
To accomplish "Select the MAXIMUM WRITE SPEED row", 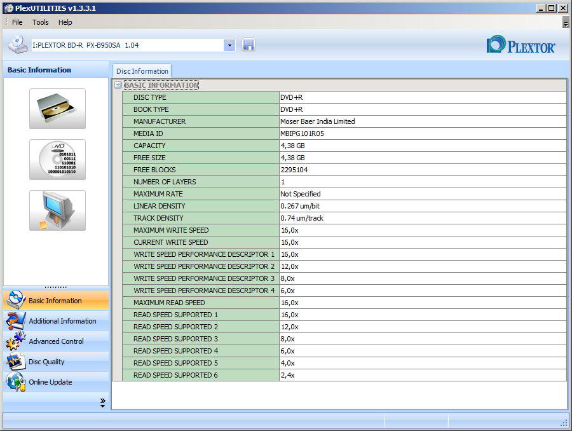I will click(344, 230).
